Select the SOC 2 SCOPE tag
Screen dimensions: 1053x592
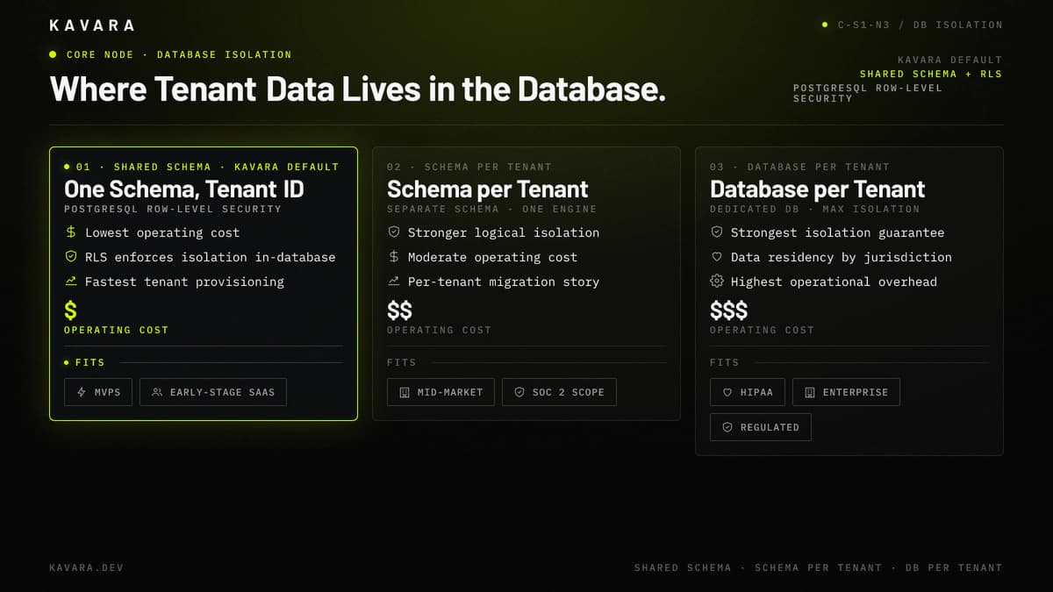click(559, 392)
